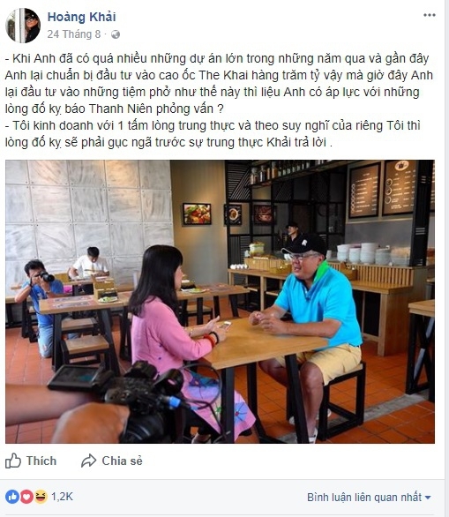The height and width of the screenshot is (517, 449).
Task: Click the post caption text paragraph
Action: (x=219, y=101)
